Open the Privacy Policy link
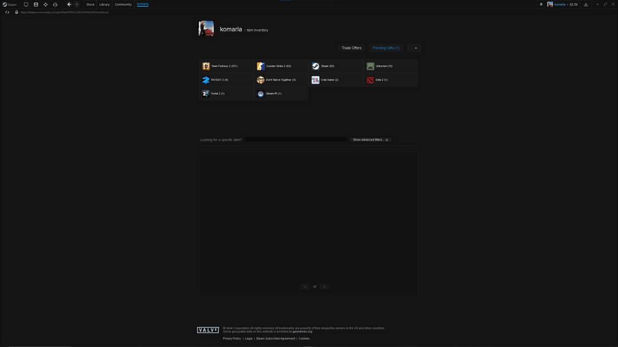This screenshot has width=618, height=347. (232, 338)
